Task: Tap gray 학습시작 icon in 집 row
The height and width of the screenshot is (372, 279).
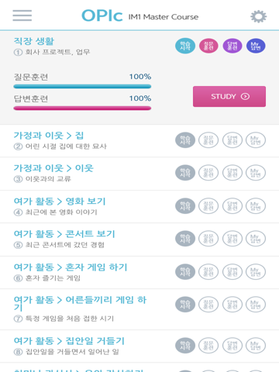Action: [185, 140]
